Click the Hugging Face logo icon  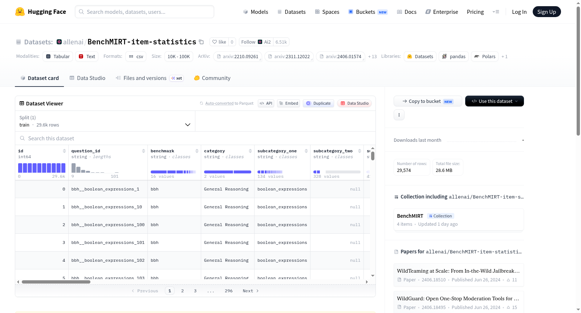20,12
